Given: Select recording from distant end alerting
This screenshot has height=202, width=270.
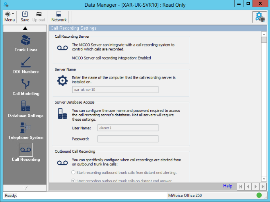Looking at the screenshot, I should coord(73,172).
